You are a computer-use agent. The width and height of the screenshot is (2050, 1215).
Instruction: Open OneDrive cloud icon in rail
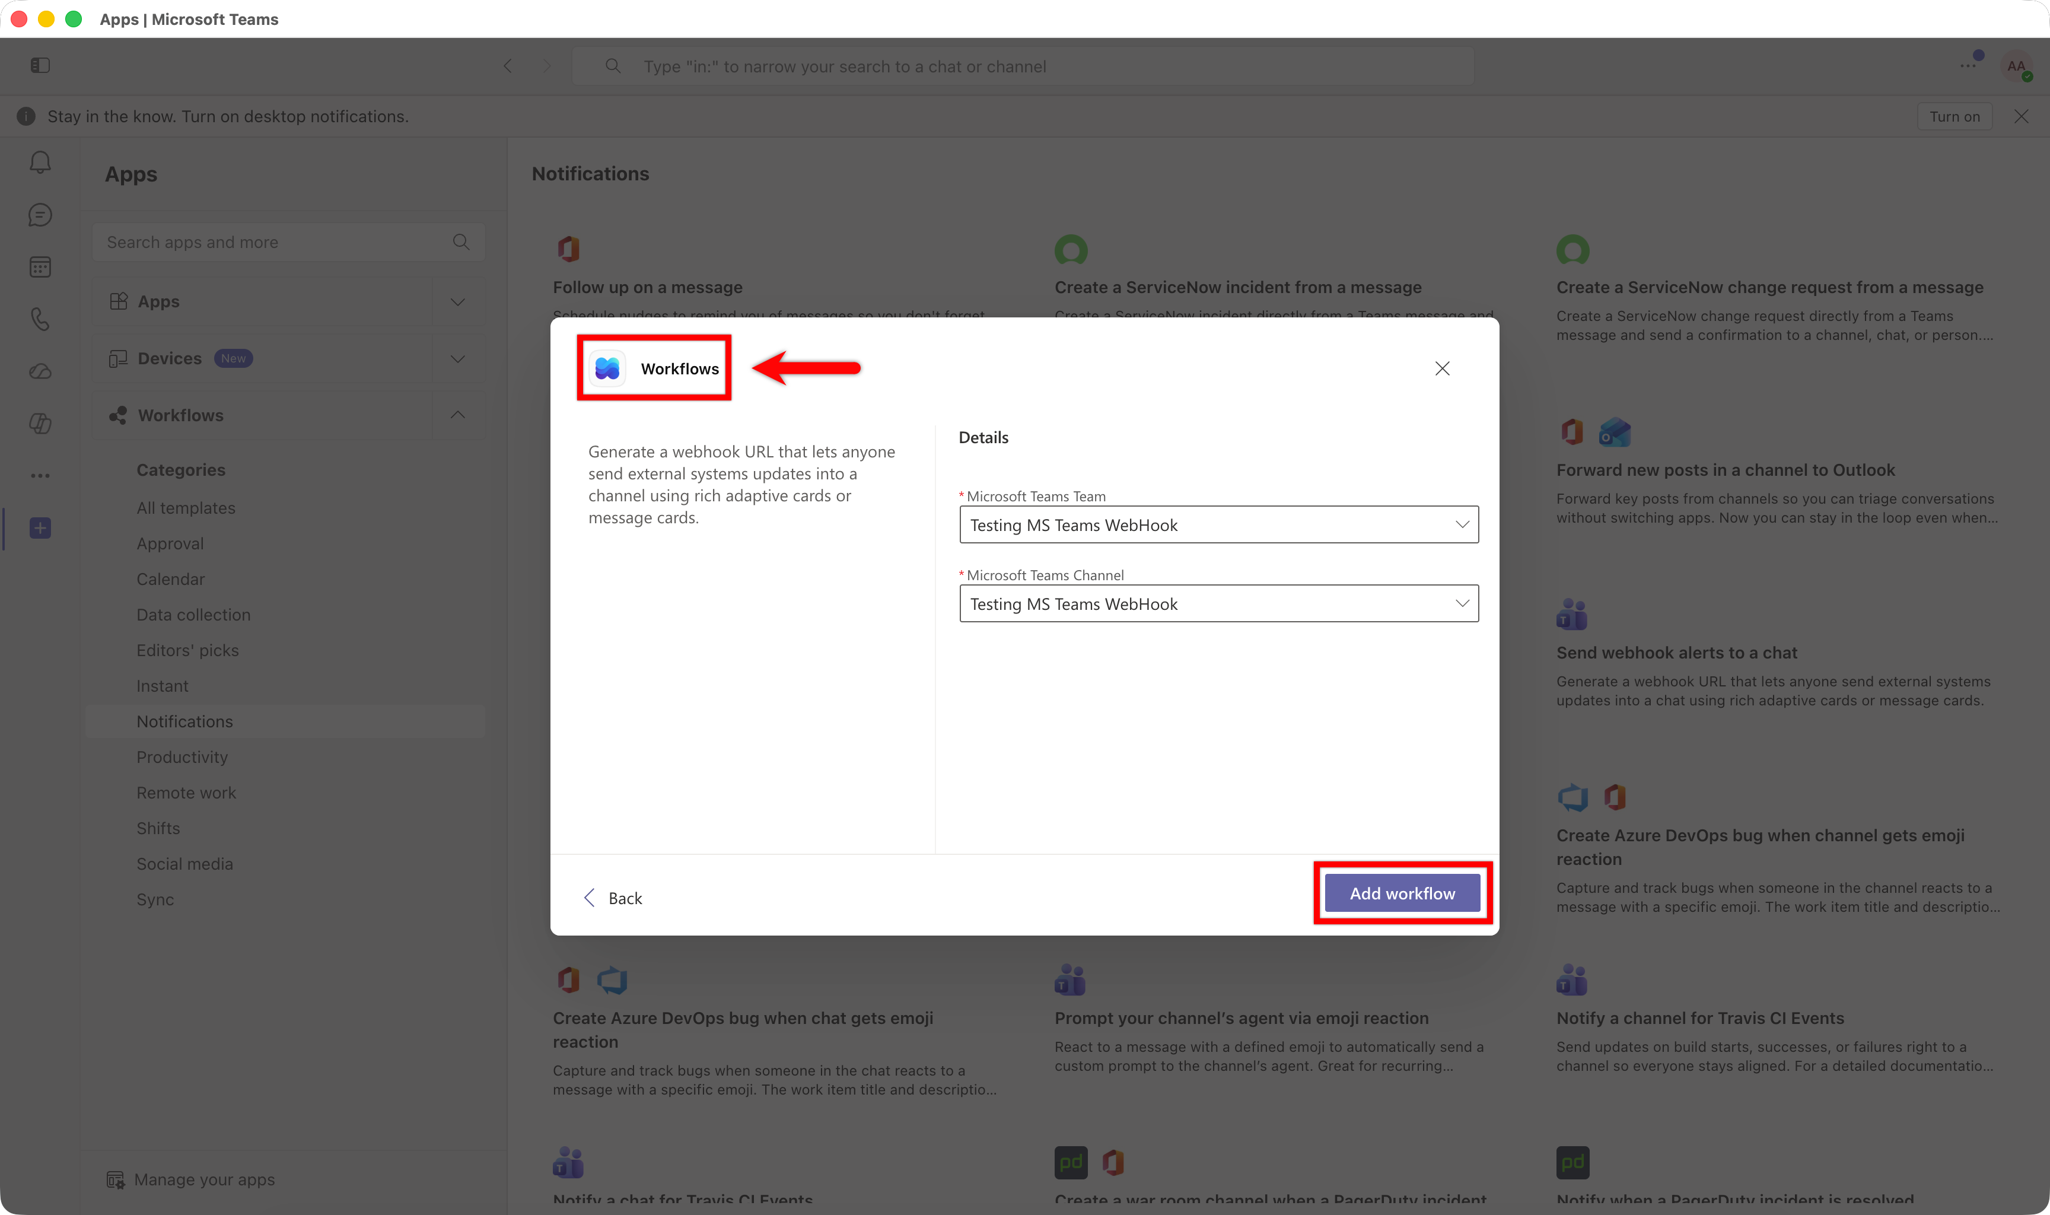point(40,372)
